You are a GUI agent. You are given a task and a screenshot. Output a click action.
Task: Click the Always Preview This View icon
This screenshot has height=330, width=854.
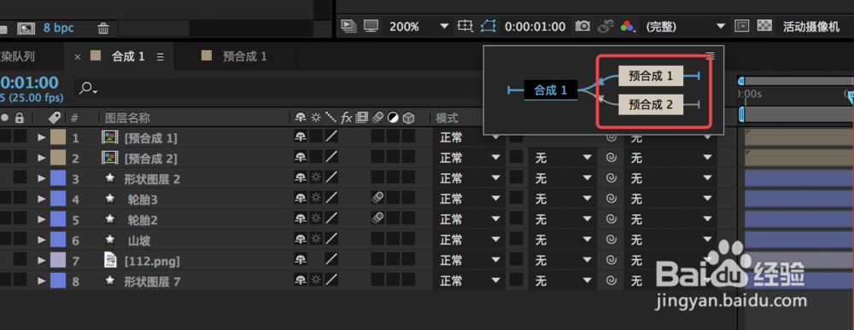[x=348, y=26]
